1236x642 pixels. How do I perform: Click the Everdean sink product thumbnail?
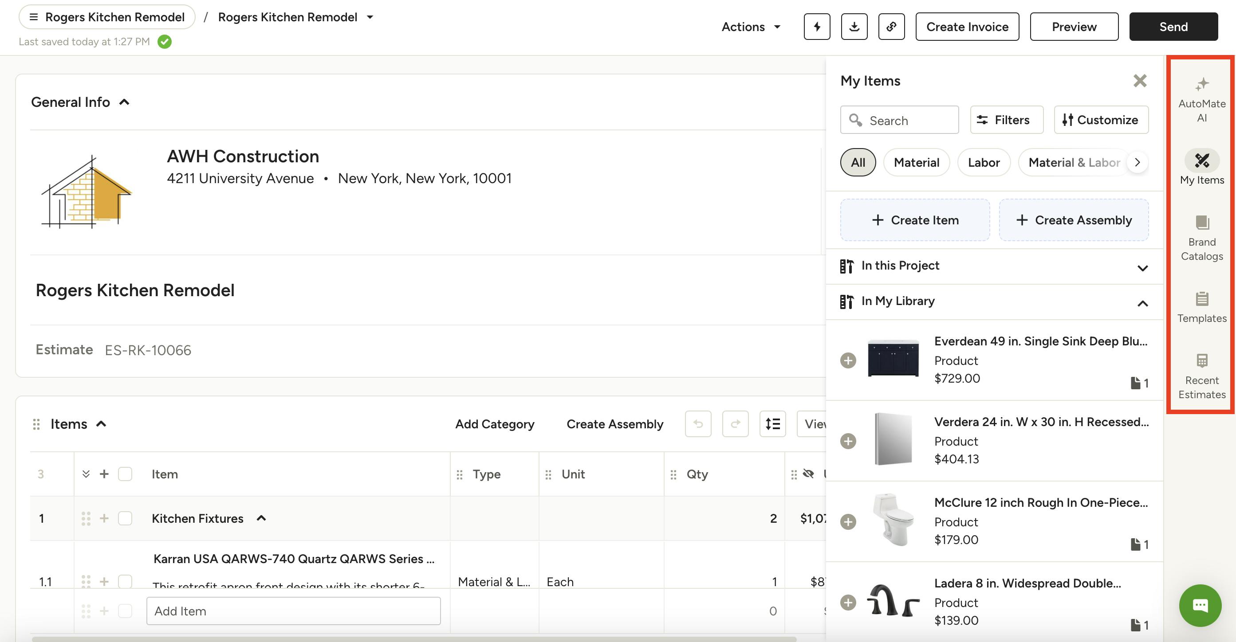click(893, 358)
